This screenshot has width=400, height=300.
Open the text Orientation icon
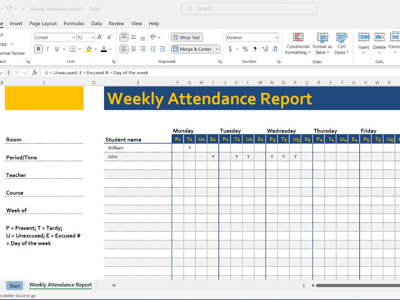pos(153,37)
